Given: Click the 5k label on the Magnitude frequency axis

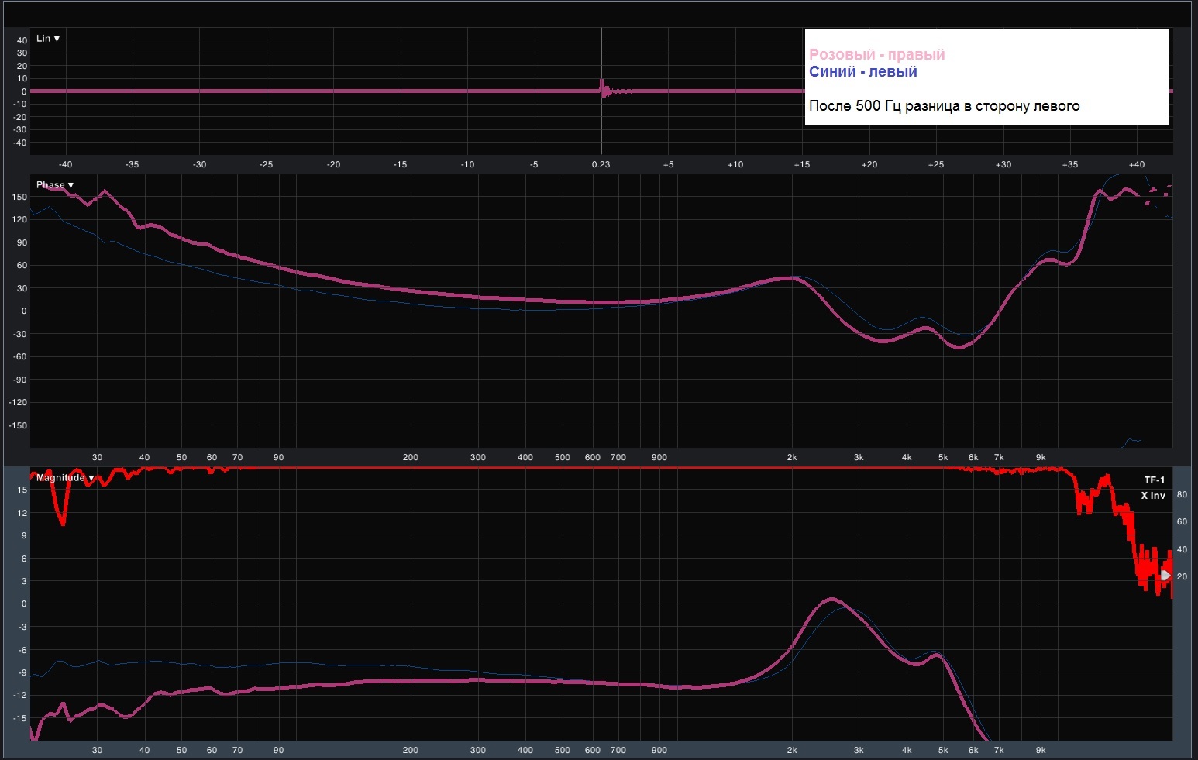Looking at the screenshot, I should click(x=943, y=750).
